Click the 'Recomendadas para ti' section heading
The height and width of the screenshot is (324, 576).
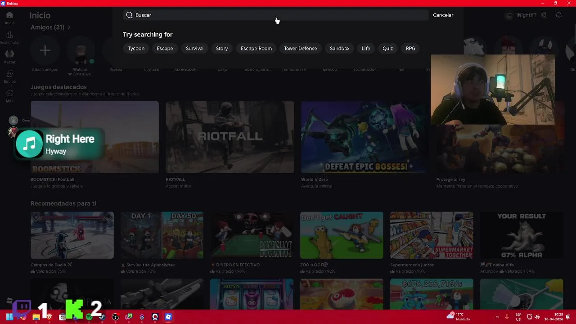tap(63, 203)
